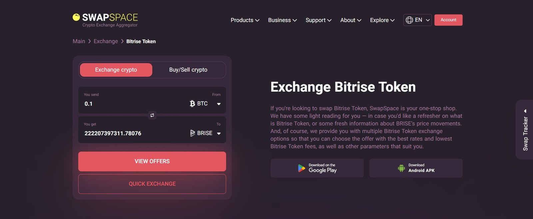Go to Exchange breadcrumb link
The height and width of the screenshot is (219, 533).
click(106, 41)
